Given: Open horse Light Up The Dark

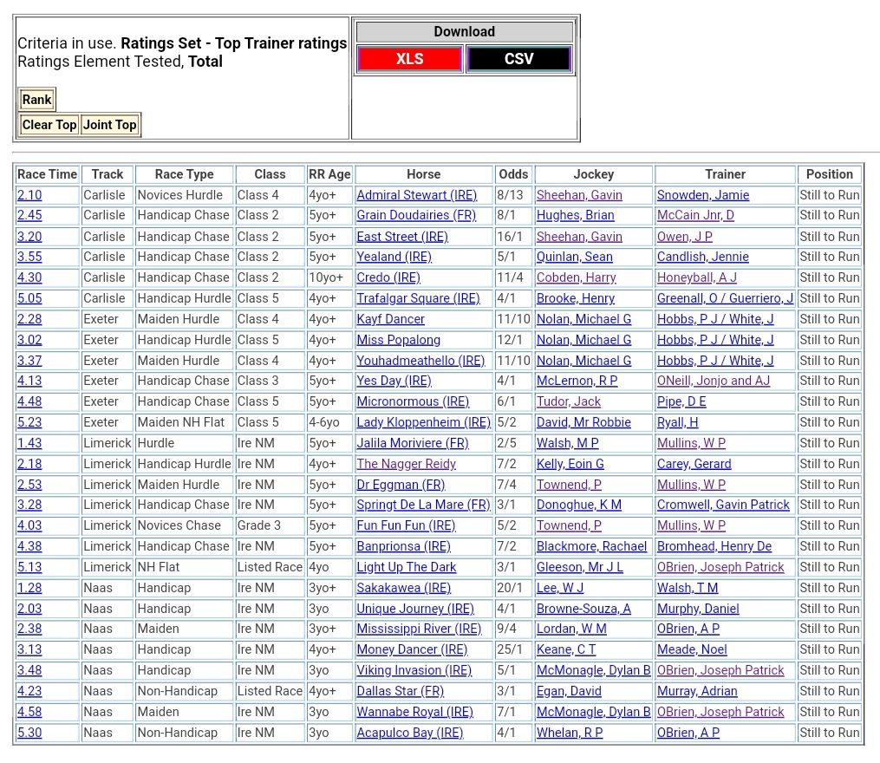Looking at the screenshot, I should [x=406, y=567].
